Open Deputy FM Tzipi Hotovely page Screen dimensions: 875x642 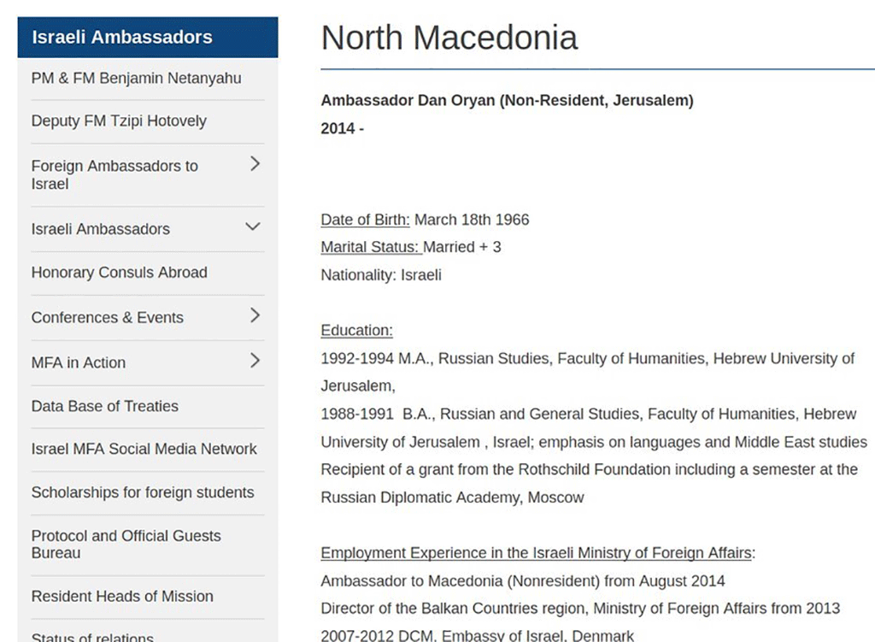click(x=119, y=121)
